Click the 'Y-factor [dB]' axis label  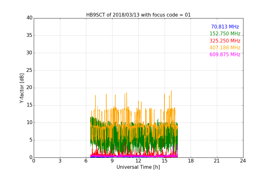[22, 88]
